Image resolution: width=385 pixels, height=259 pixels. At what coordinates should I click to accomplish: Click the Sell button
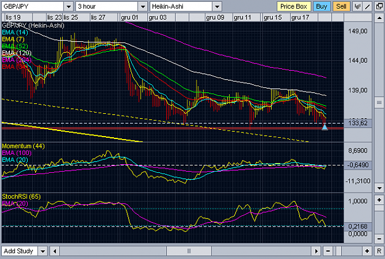341,7
